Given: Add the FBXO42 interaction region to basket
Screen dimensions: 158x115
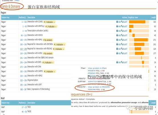Looking at the screenshot, I should coord(119,49).
